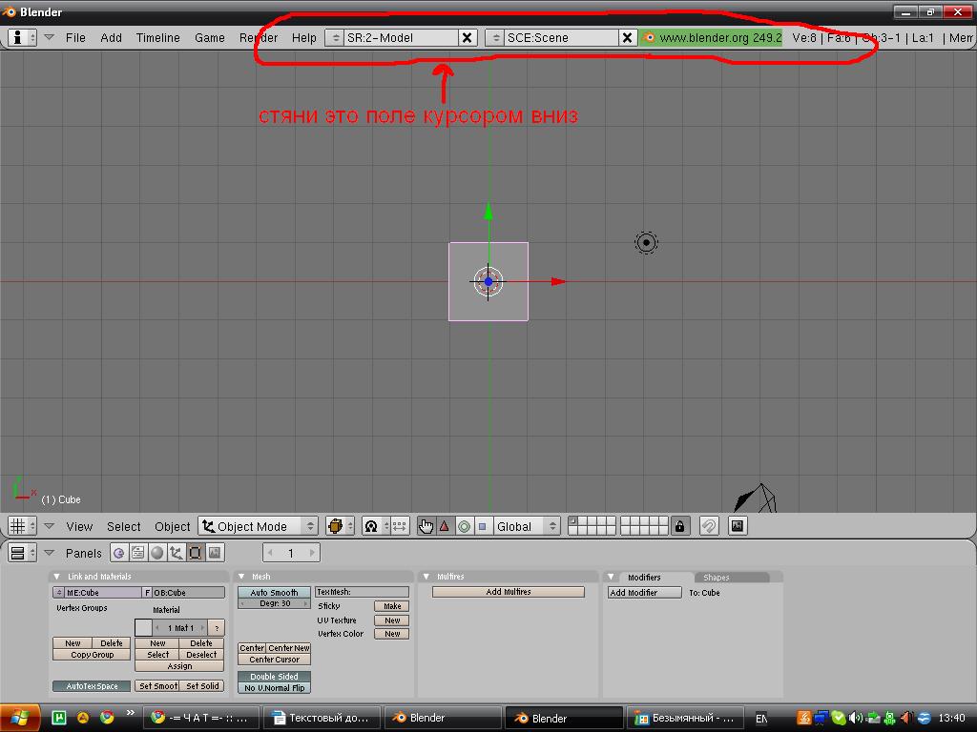Click the Add Modifier button

pyautogui.click(x=644, y=592)
